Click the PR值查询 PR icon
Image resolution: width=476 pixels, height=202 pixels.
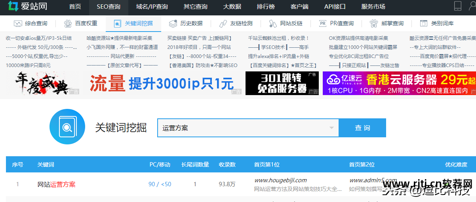[323, 23]
